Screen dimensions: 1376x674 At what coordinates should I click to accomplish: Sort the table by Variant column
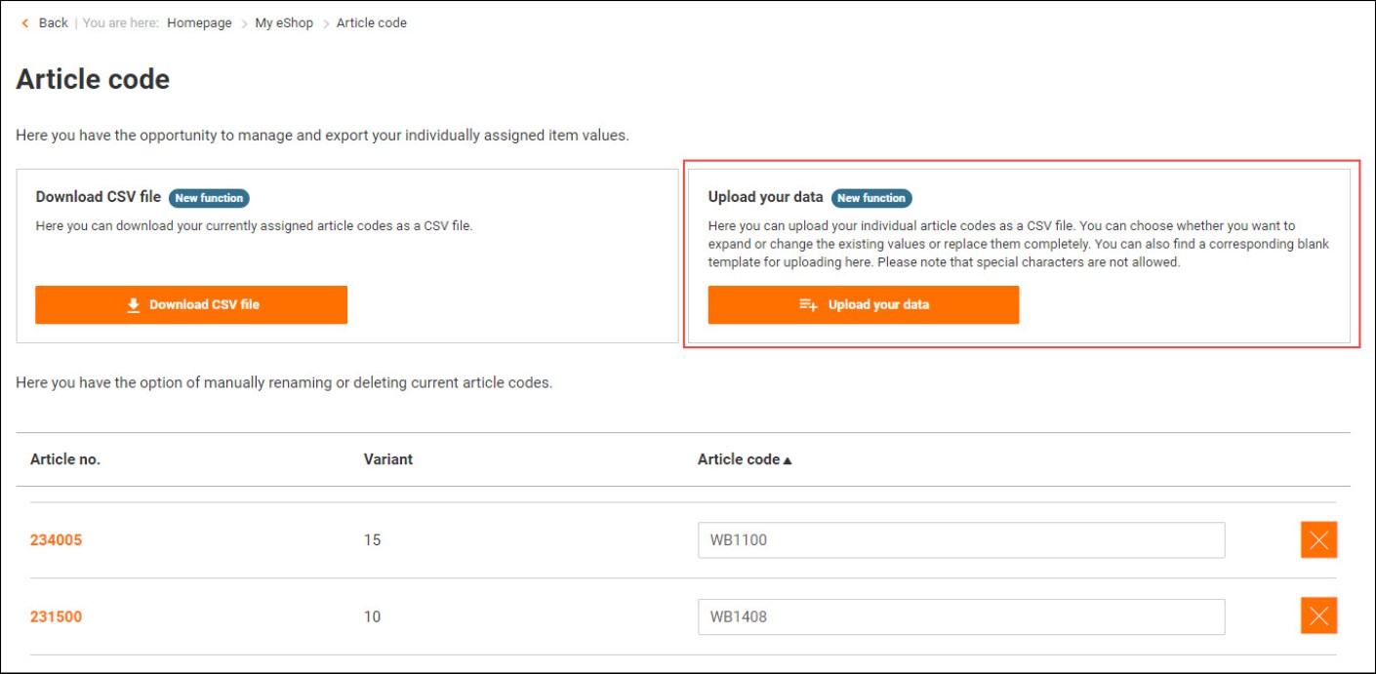388,459
